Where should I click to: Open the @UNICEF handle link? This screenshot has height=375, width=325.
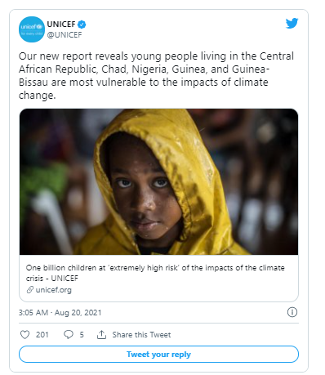coord(65,35)
